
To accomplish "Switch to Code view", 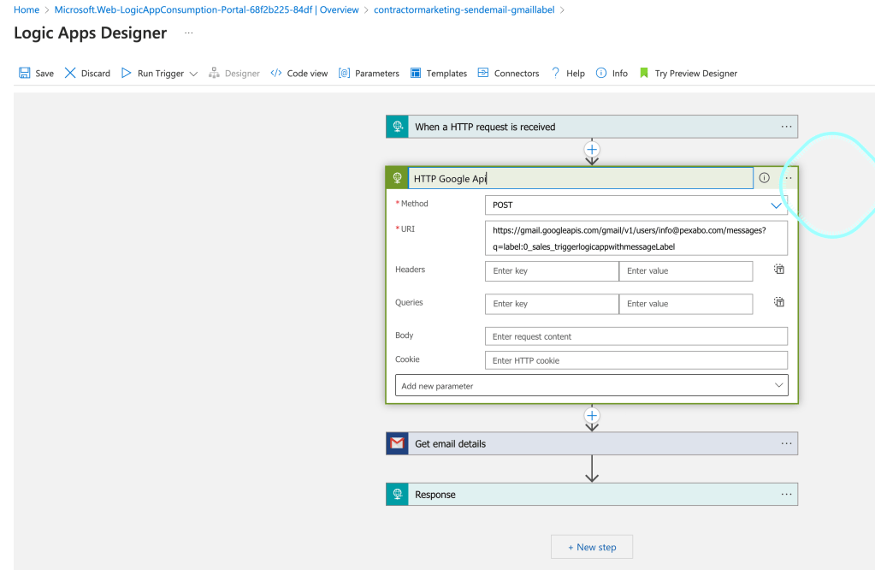I will [x=299, y=73].
